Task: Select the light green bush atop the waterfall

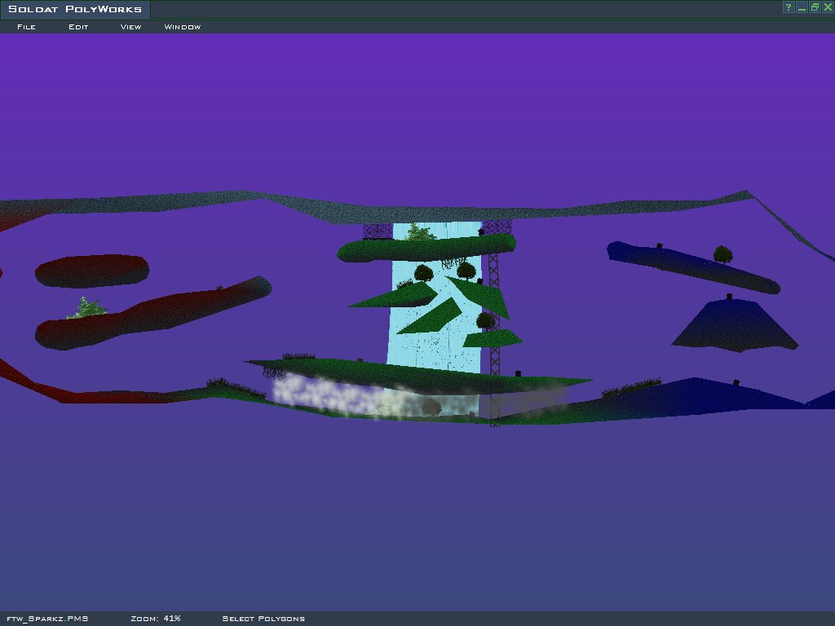Action: pyautogui.click(x=421, y=233)
